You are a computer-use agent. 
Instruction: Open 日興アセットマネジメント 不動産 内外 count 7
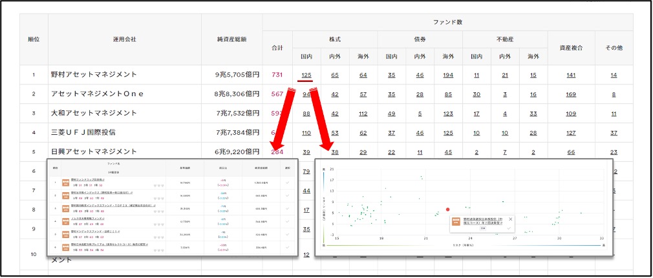[x=505, y=152]
